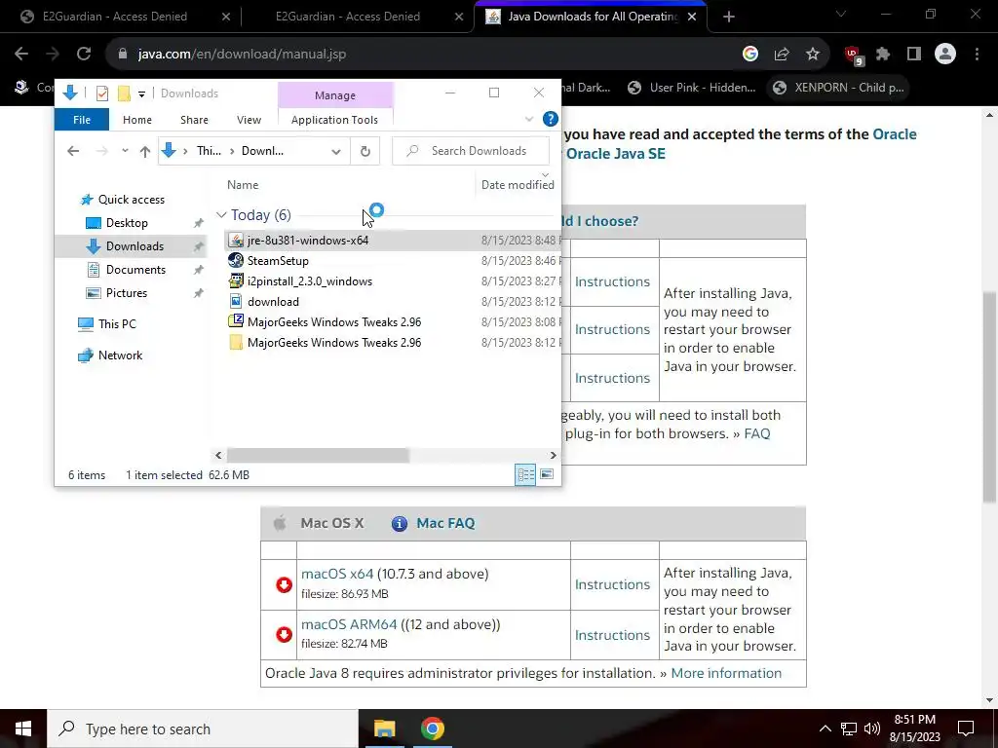Click red download icon for macOS ARM64
The image size is (998, 748).
point(284,634)
